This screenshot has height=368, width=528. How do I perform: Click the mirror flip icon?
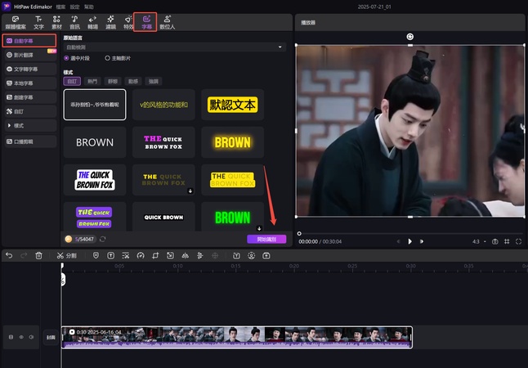[x=186, y=255]
